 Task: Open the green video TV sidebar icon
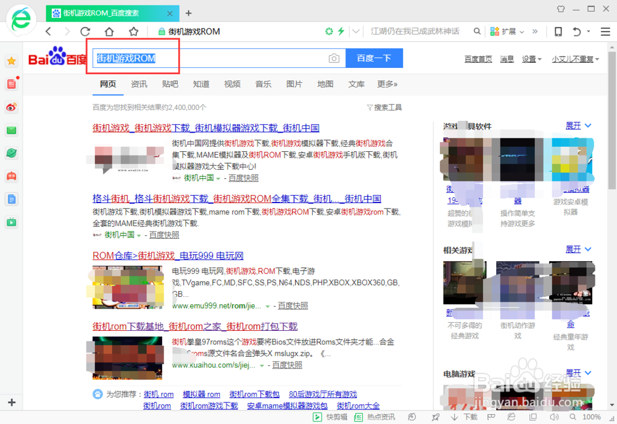[x=11, y=222]
